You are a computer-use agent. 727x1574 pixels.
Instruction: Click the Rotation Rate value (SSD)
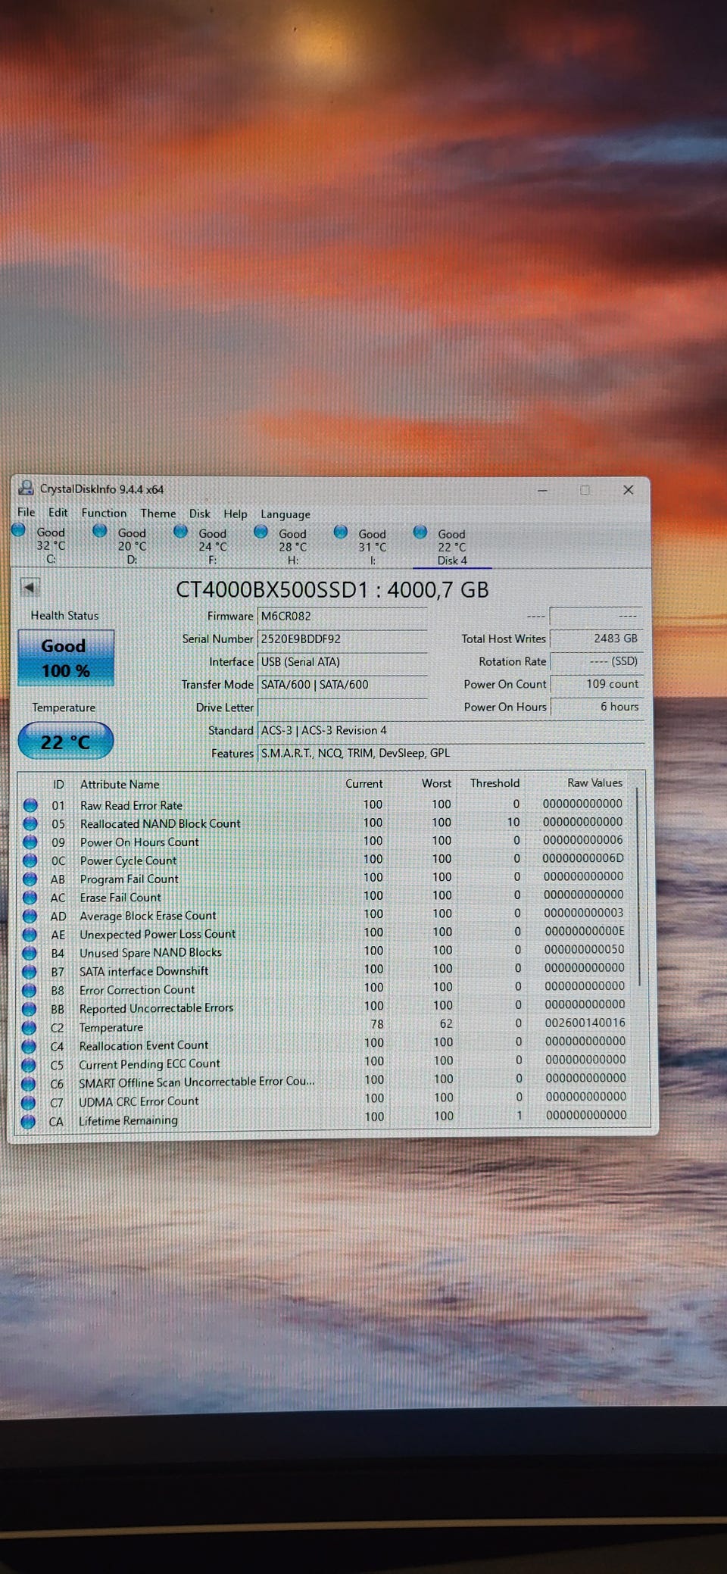[x=597, y=661]
